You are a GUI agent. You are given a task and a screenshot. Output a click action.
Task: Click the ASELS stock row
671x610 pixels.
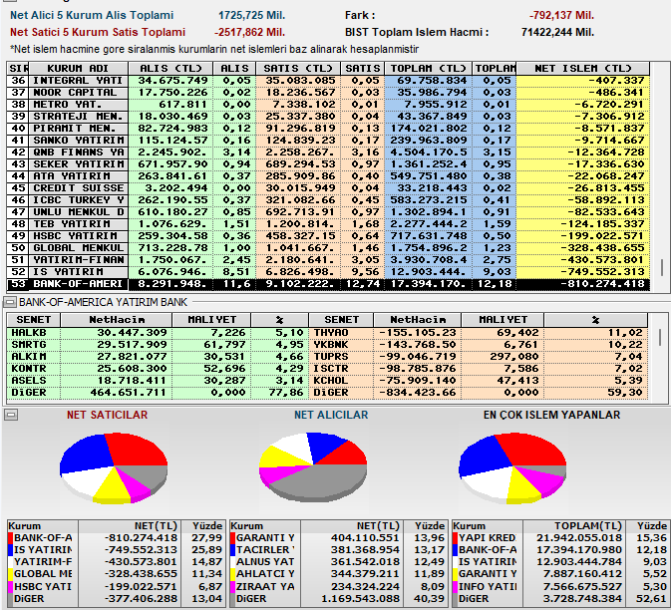(x=158, y=381)
